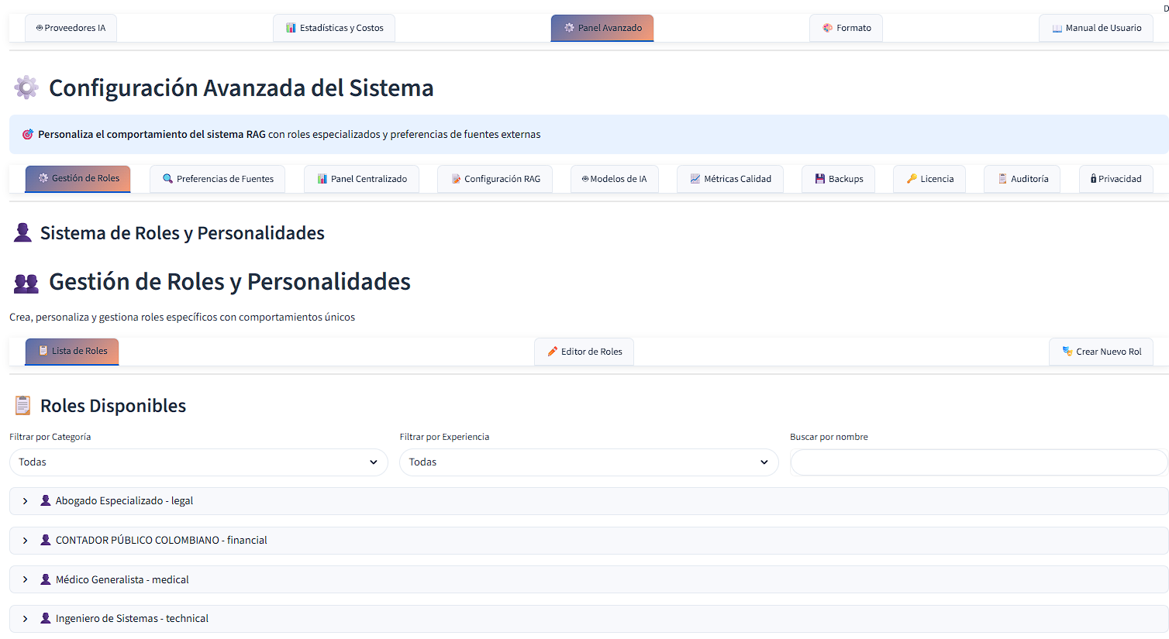
Task: Click the gear icon next to Configuración Avanzada
Action: pyautogui.click(x=26, y=87)
